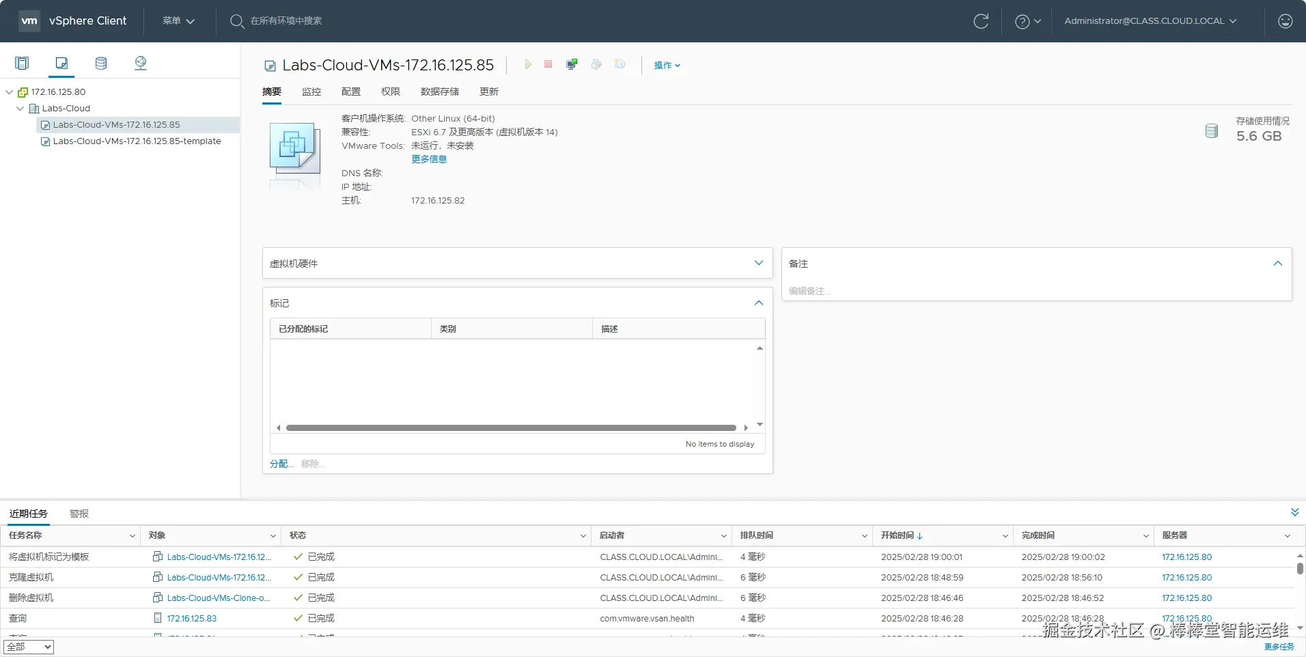The image size is (1306, 657).
Task: Select the Labs-Cloud datacenter tree item
Action: [x=66, y=109]
